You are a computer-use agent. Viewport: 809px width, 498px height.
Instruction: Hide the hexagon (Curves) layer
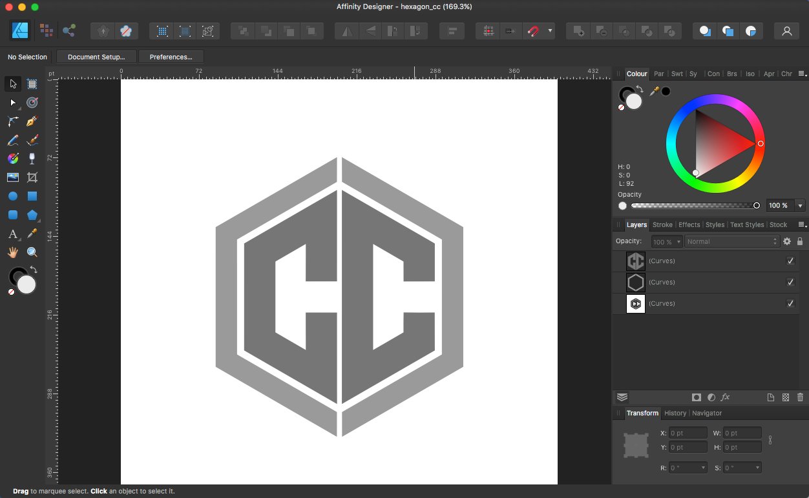coord(790,282)
